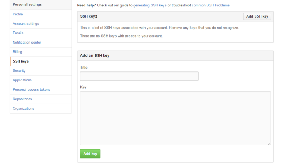Follow the common SSH Problems link
This screenshot has width=286, height=163.
pyautogui.click(x=211, y=5)
